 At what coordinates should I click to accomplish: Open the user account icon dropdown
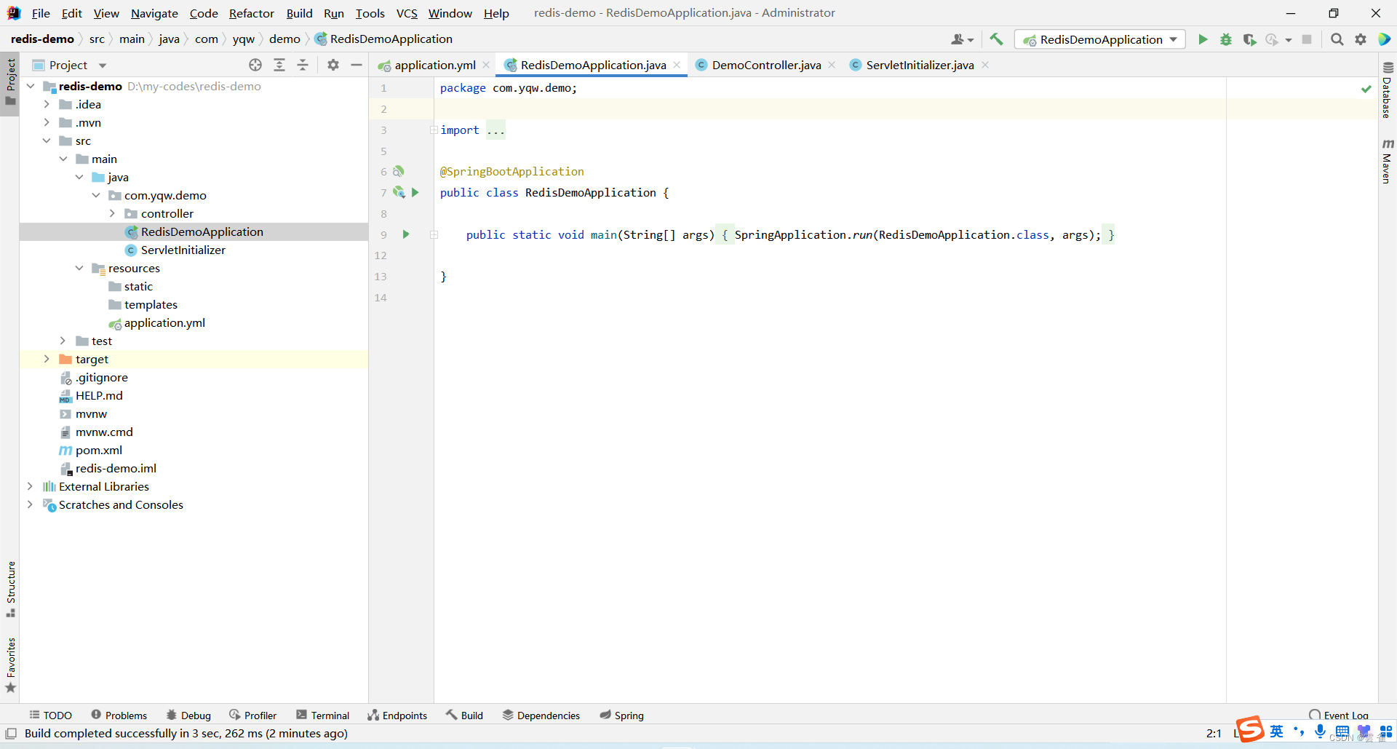[x=962, y=39]
